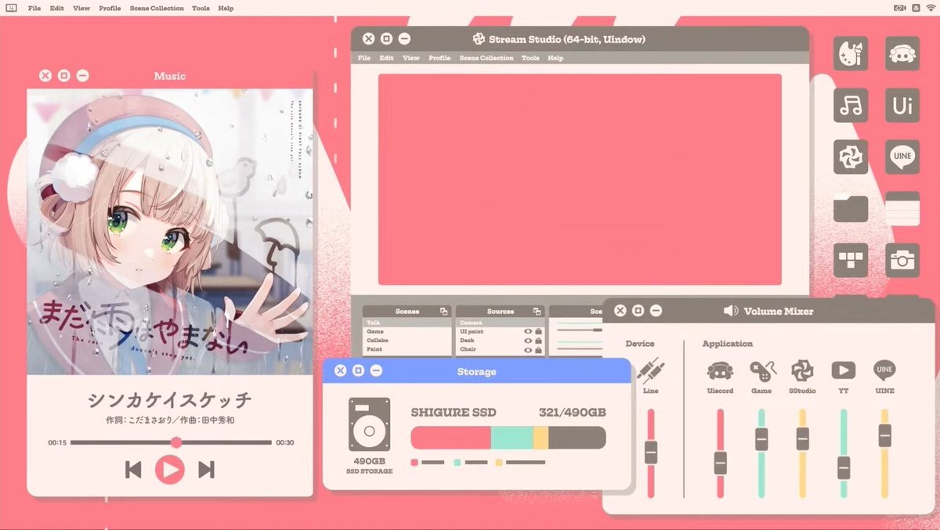Click the 321/490GB storage usage text
Screen dimensions: 940x530
click(572, 413)
